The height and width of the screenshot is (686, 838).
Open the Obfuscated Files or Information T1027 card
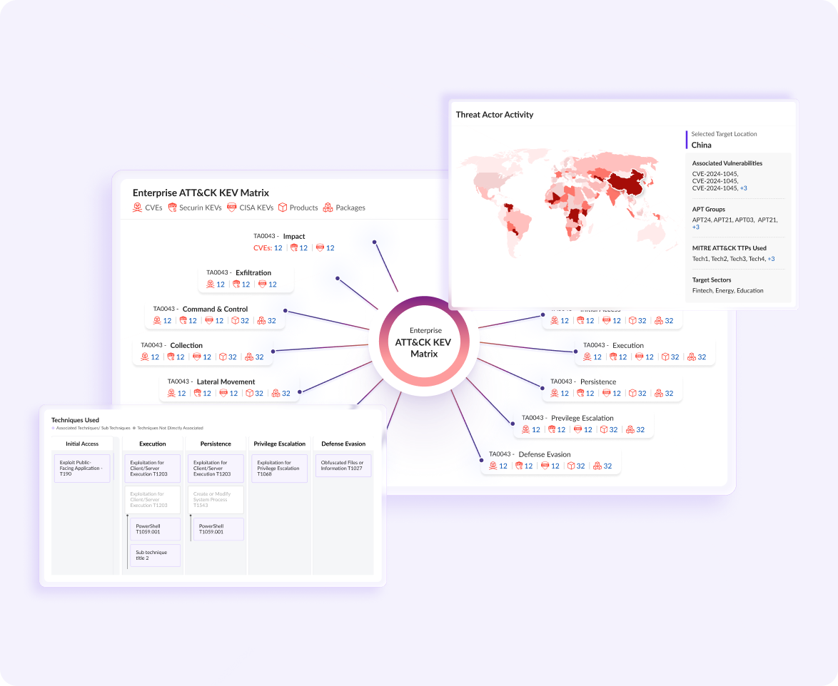point(343,466)
